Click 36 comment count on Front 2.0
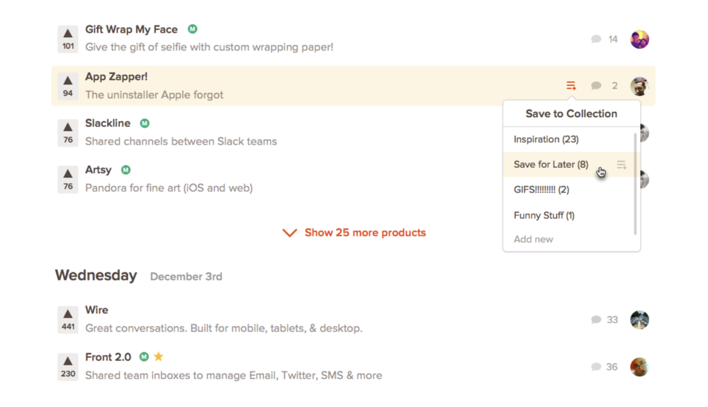 click(x=612, y=367)
